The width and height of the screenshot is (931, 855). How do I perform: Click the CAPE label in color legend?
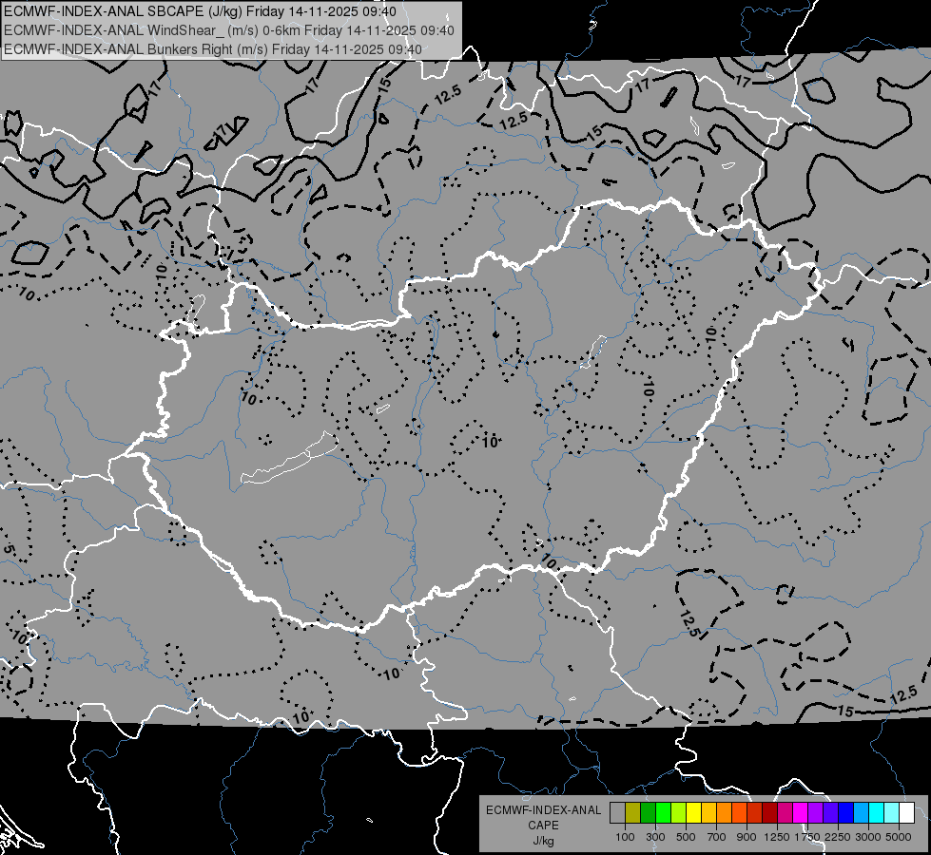tap(543, 826)
